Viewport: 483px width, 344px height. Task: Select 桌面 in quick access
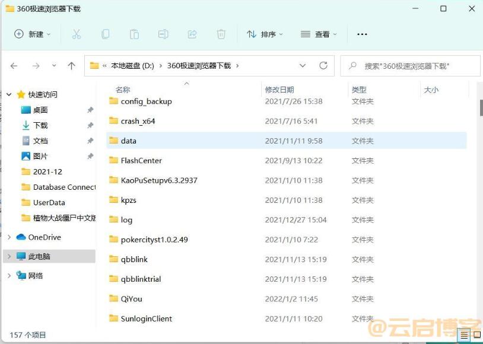tap(40, 110)
